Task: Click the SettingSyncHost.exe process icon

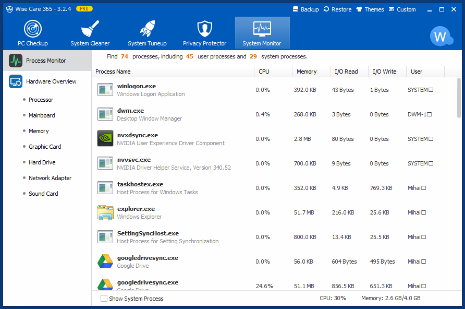Action: click(x=105, y=237)
